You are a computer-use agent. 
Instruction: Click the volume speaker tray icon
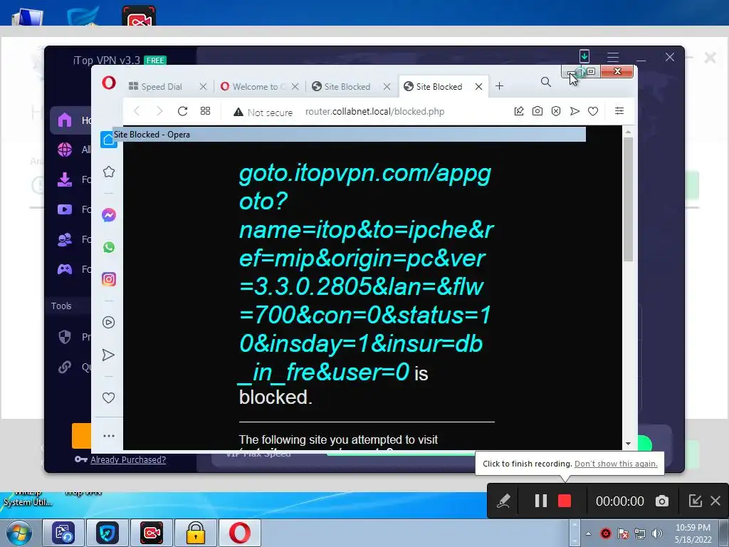657,533
